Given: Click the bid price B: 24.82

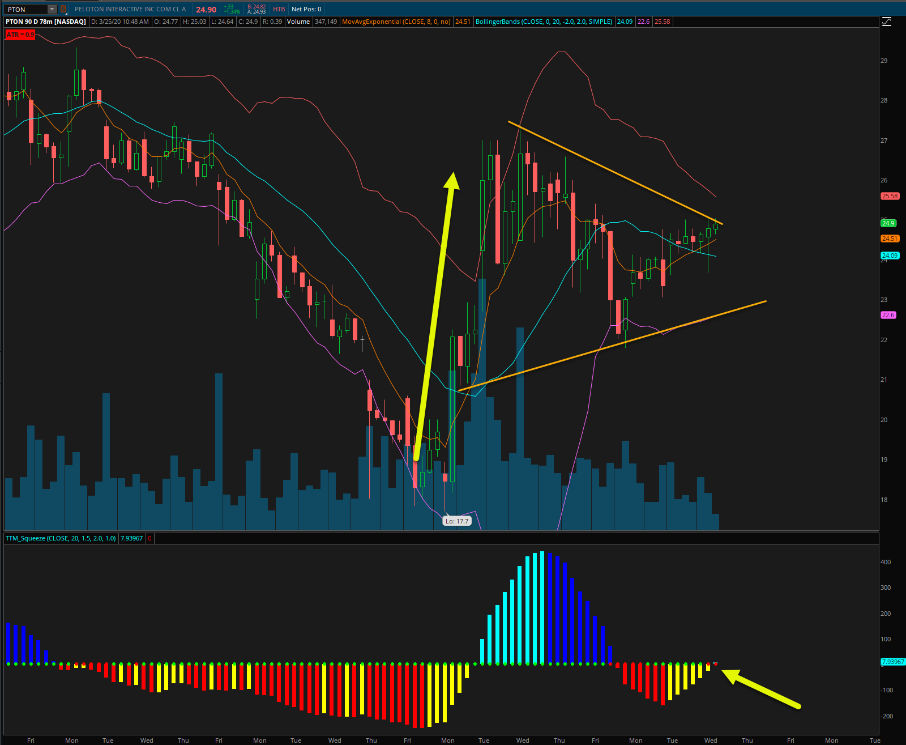Looking at the screenshot, I should point(257,7).
